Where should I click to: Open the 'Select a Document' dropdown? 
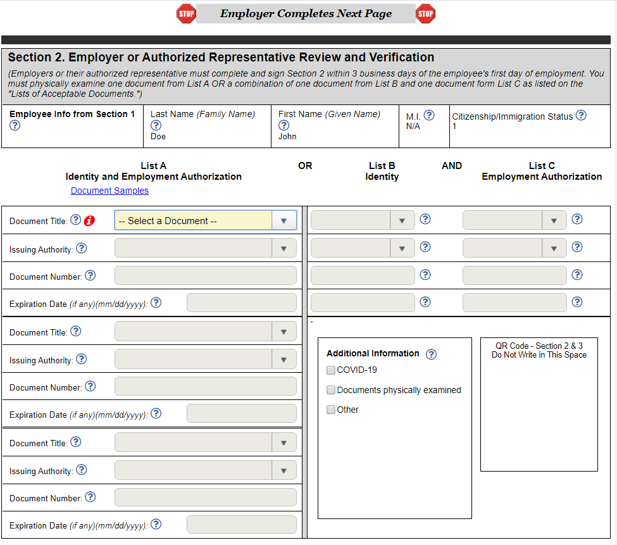tap(205, 220)
